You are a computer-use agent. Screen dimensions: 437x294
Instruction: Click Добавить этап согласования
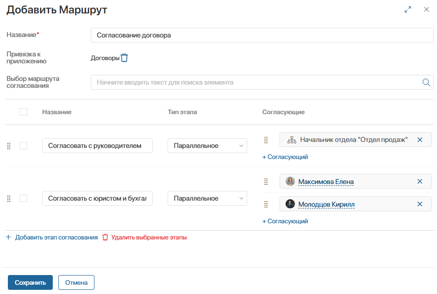(52, 238)
